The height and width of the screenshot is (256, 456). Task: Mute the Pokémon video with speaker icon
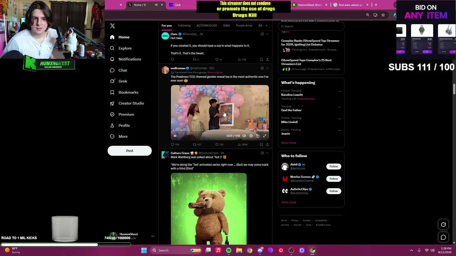[x=244, y=136]
